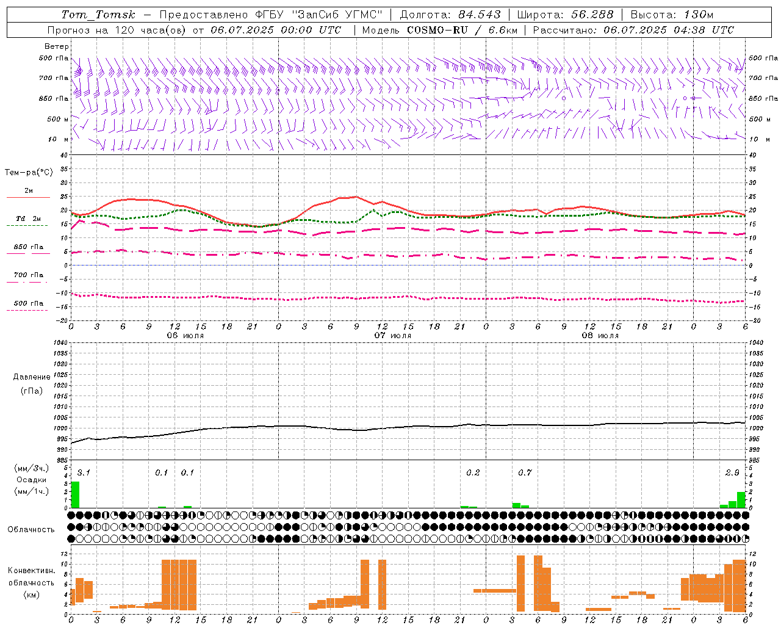Select the 850 гПа temperature legend entry

click(x=28, y=250)
